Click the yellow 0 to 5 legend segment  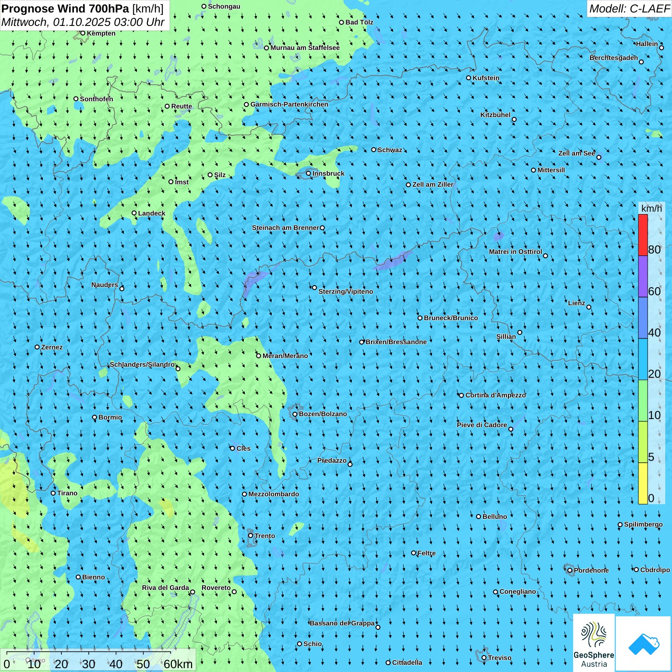click(x=643, y=483)
